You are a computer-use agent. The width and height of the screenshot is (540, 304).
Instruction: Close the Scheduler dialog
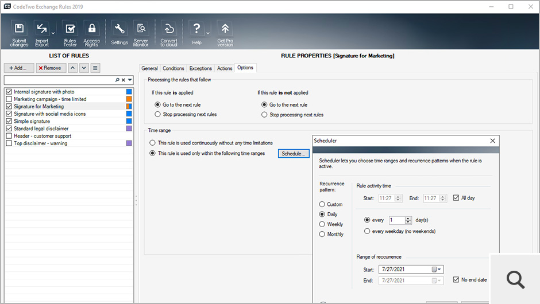point(493,141)
